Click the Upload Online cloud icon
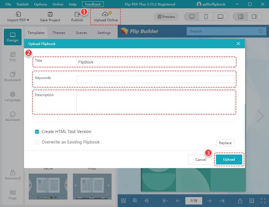The width and height of the screenshot is (269, 207). tap(105, 14)
